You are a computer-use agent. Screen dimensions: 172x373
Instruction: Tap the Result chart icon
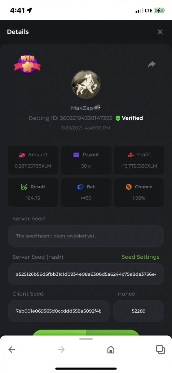coord(24,187)
